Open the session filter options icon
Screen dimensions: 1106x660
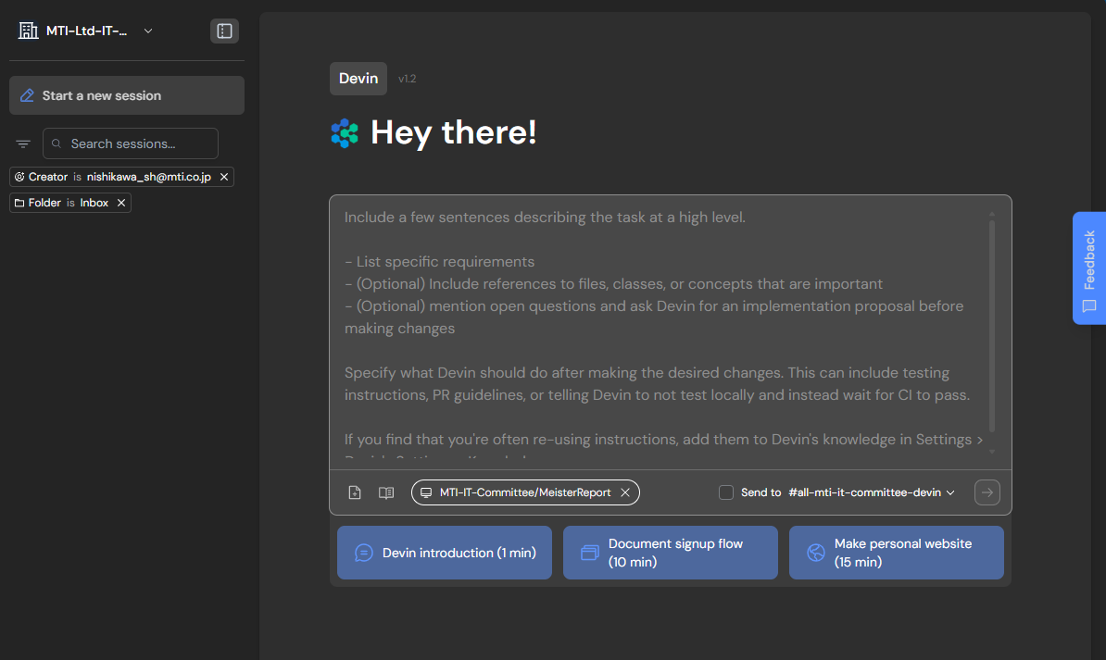click(23, 143)
